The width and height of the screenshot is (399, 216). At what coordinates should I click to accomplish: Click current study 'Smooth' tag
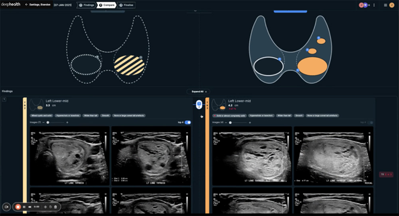pyautogui.click(x=299, y=115)
